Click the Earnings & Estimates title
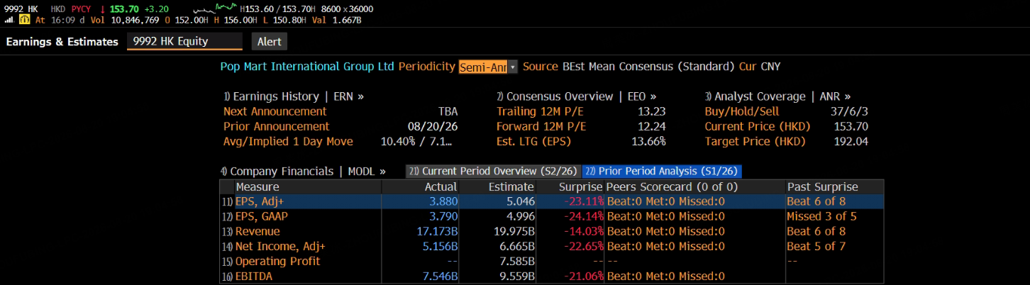Viewport: 1030px width, 285px height. point(62,41)
